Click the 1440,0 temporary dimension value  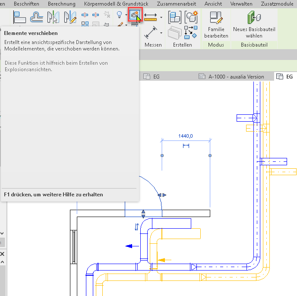click(186, 136)
